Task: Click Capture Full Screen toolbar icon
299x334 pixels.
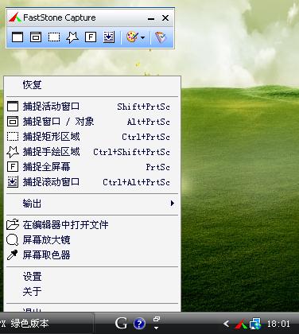Action: [x=91, y=37]
